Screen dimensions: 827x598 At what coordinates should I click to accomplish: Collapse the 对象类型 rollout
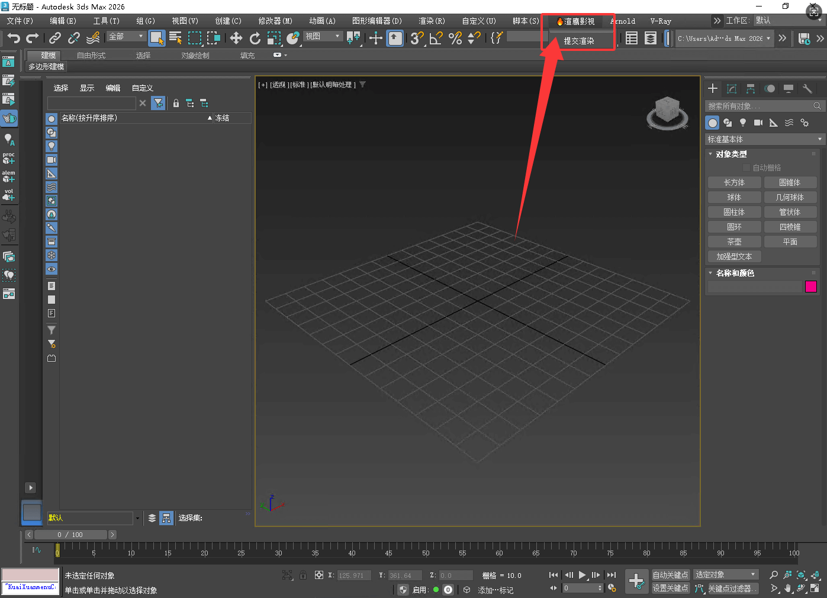click(x=731, y=154)
